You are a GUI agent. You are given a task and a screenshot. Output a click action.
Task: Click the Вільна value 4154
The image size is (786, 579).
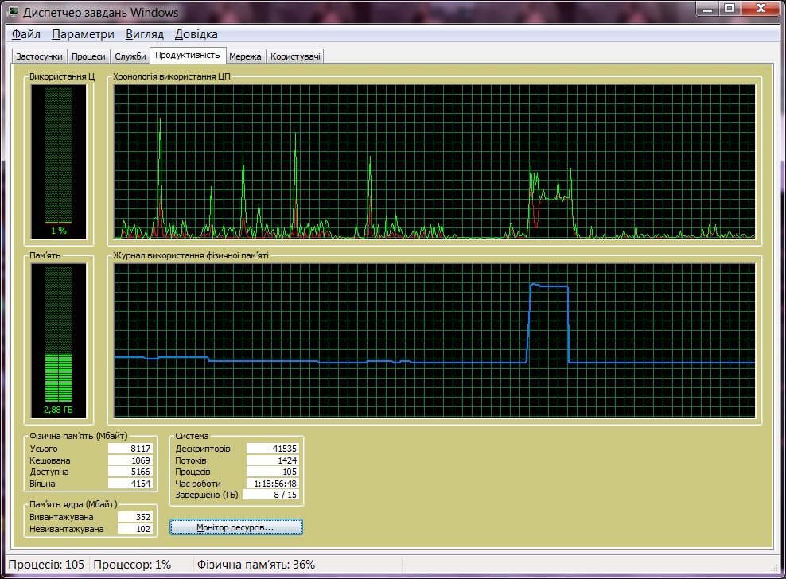130,484
